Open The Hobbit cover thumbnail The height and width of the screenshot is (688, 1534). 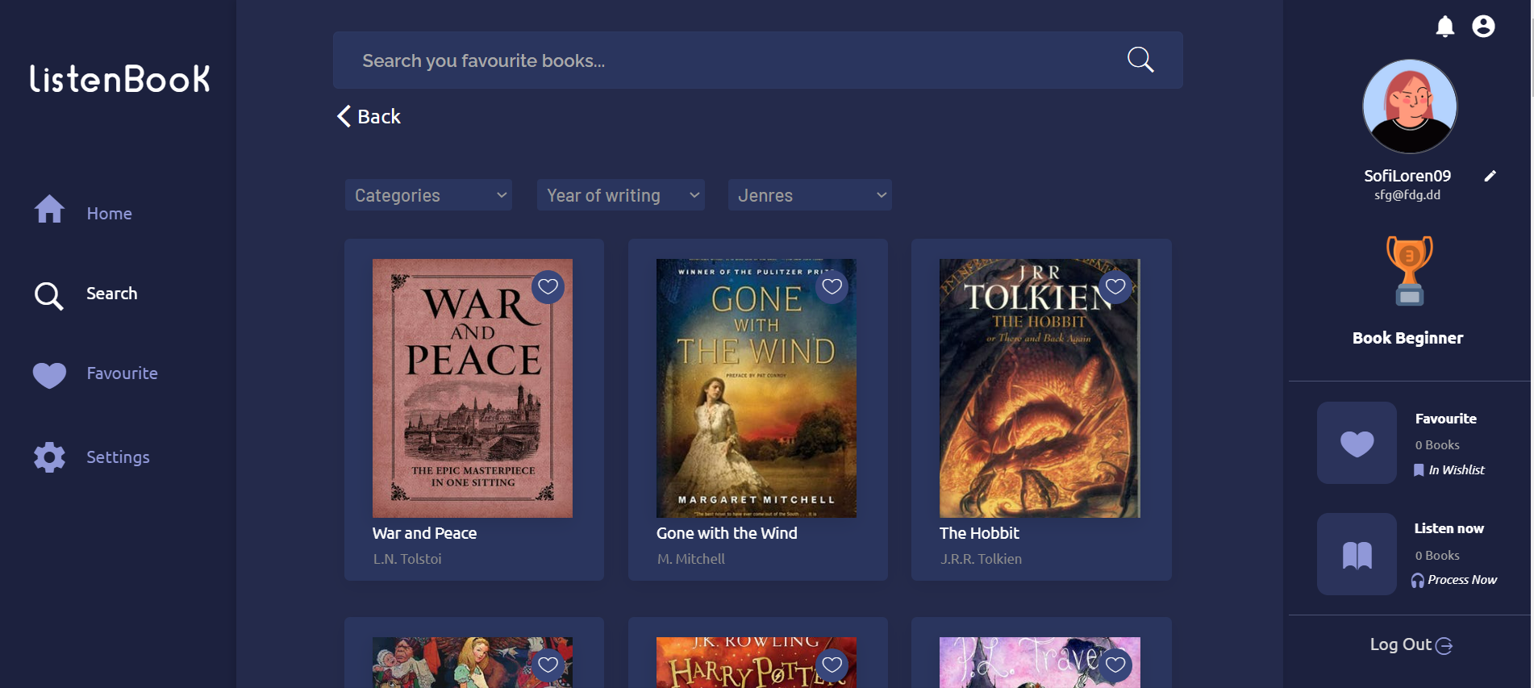(x=1040, y=388)
